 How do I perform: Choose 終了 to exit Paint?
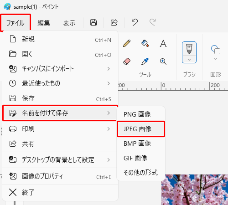click(60, 193)
